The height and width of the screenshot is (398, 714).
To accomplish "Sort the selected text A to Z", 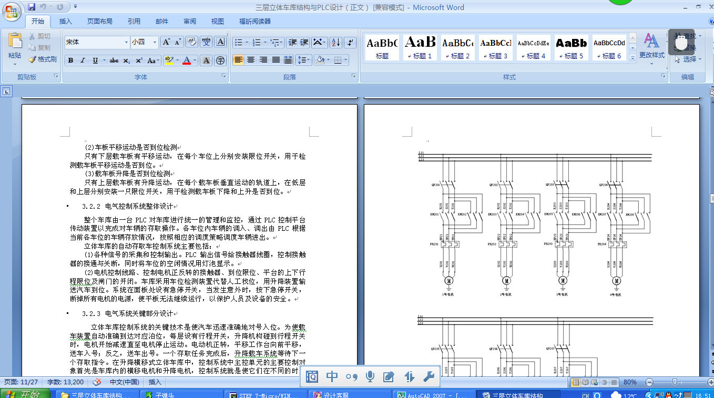I will tap(336, 42).
